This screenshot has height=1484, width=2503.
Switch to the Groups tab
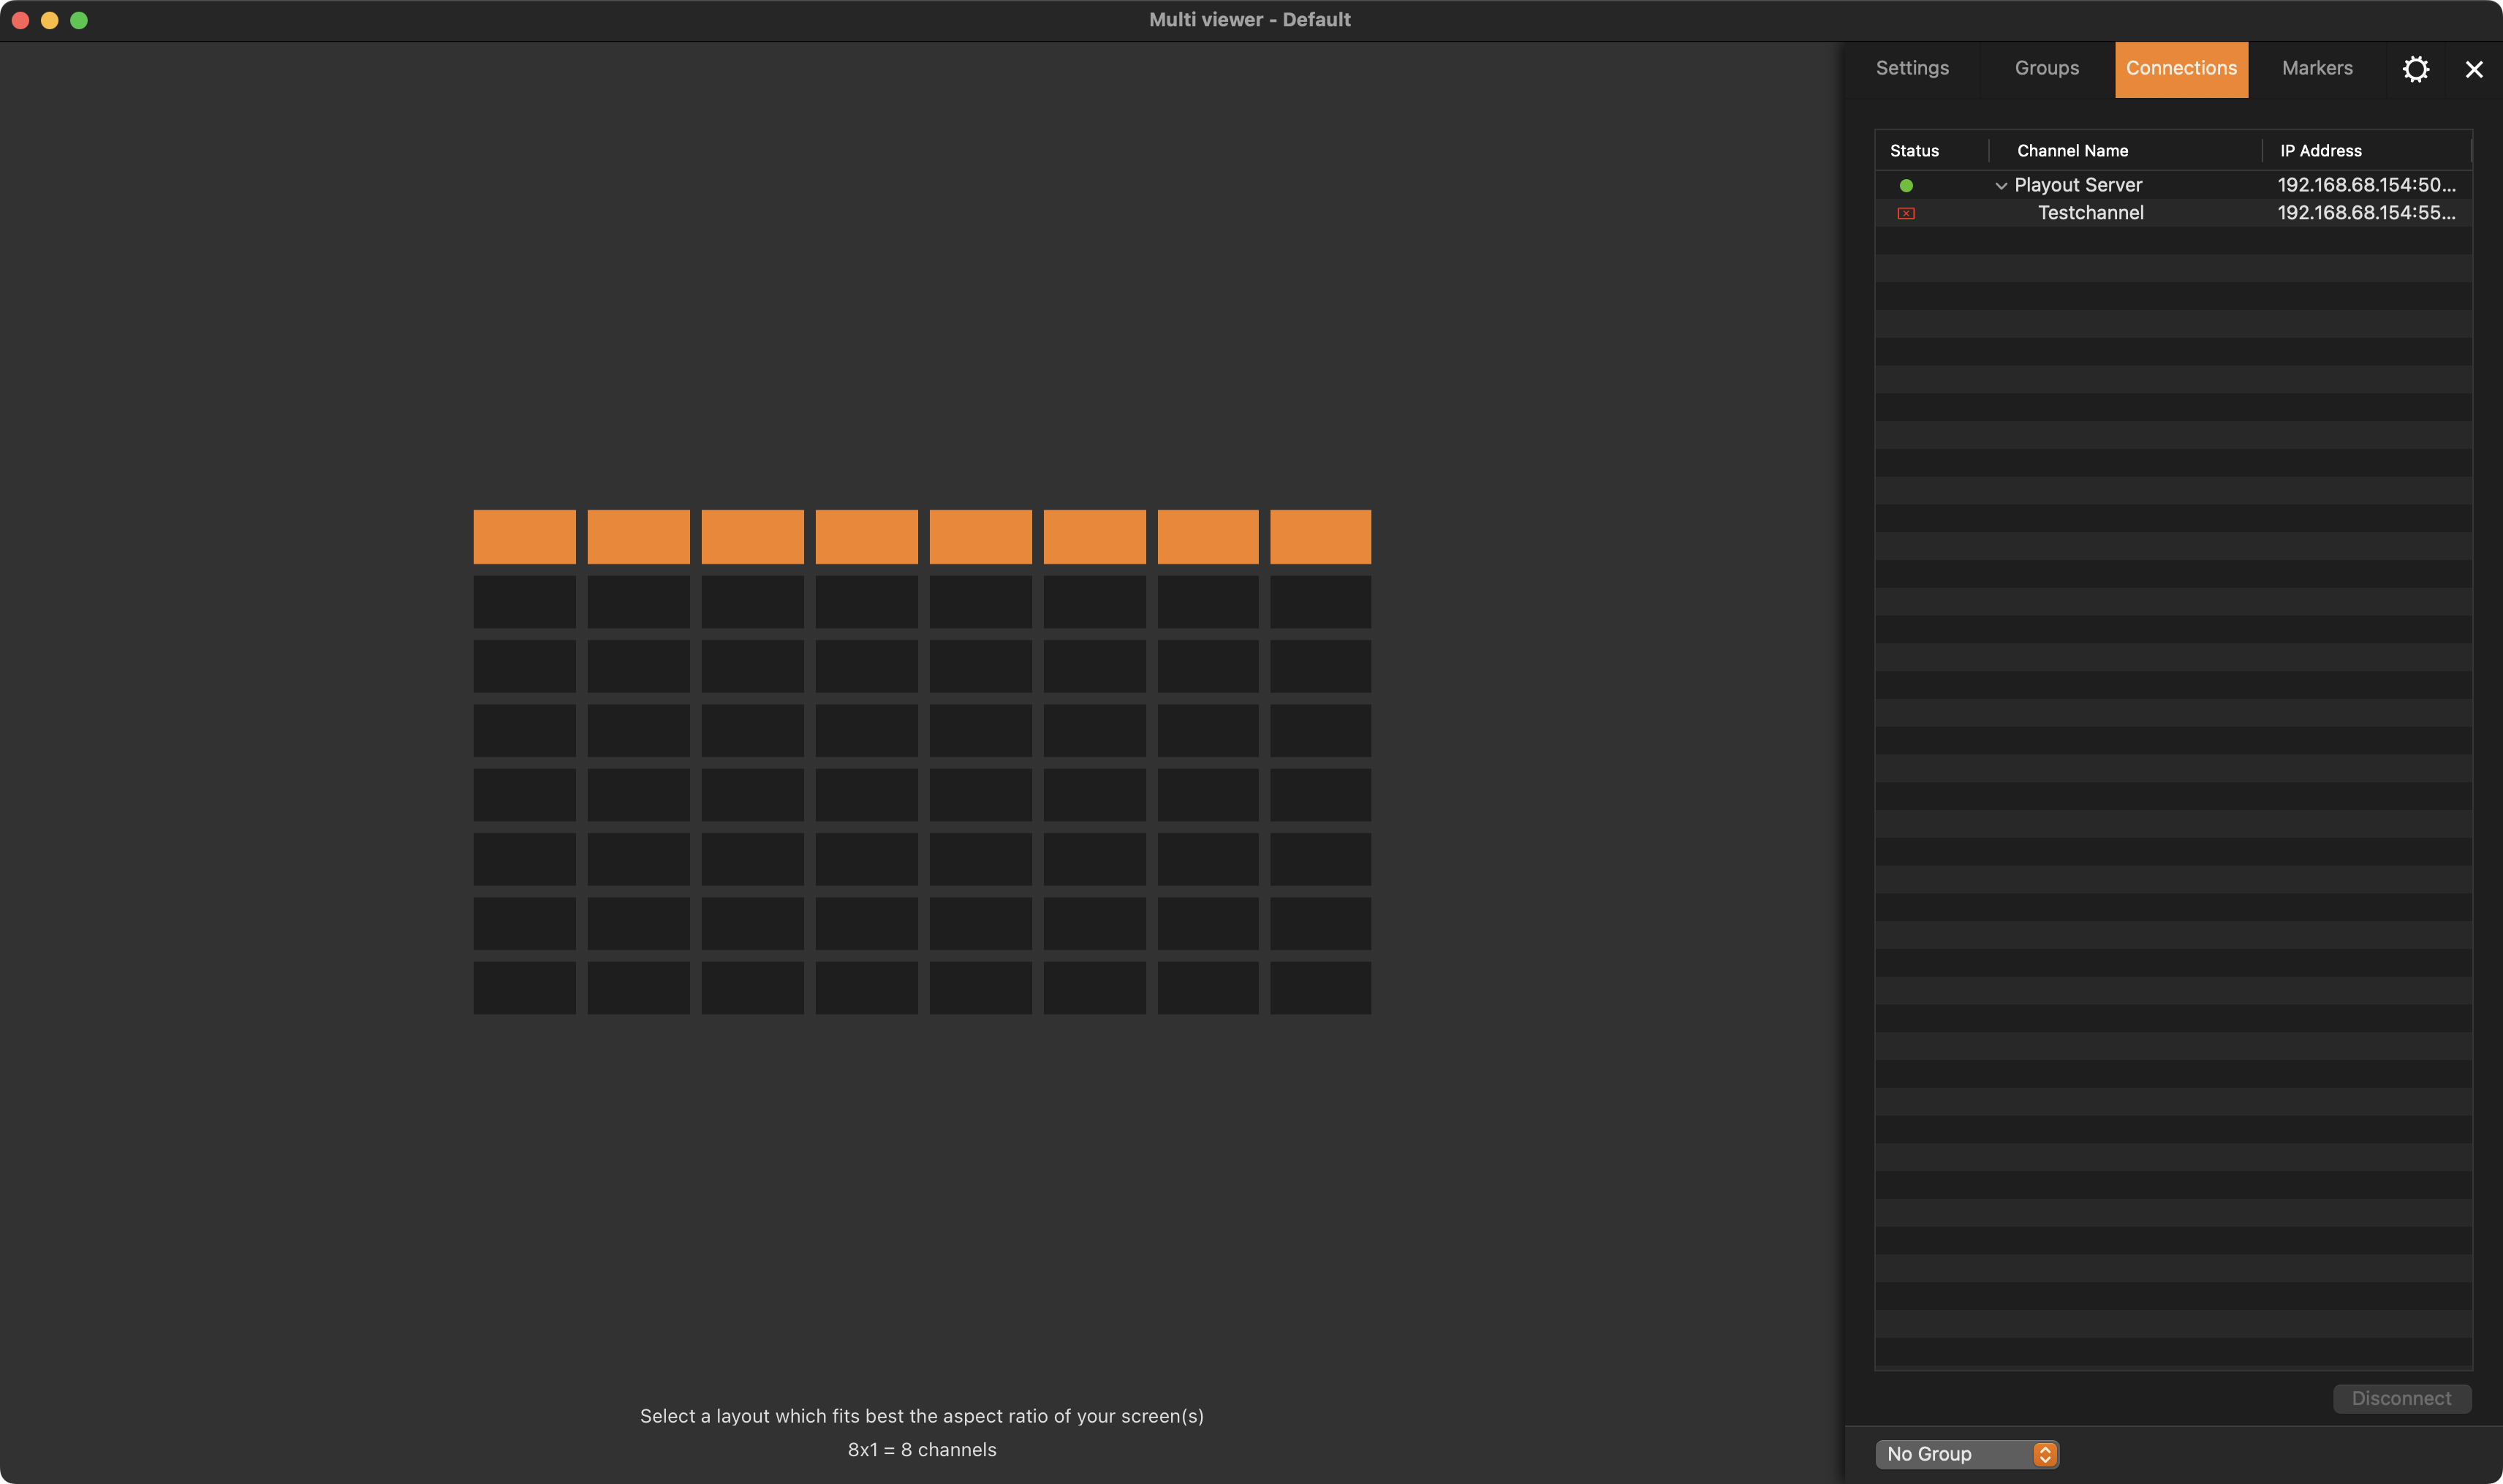2046,69
